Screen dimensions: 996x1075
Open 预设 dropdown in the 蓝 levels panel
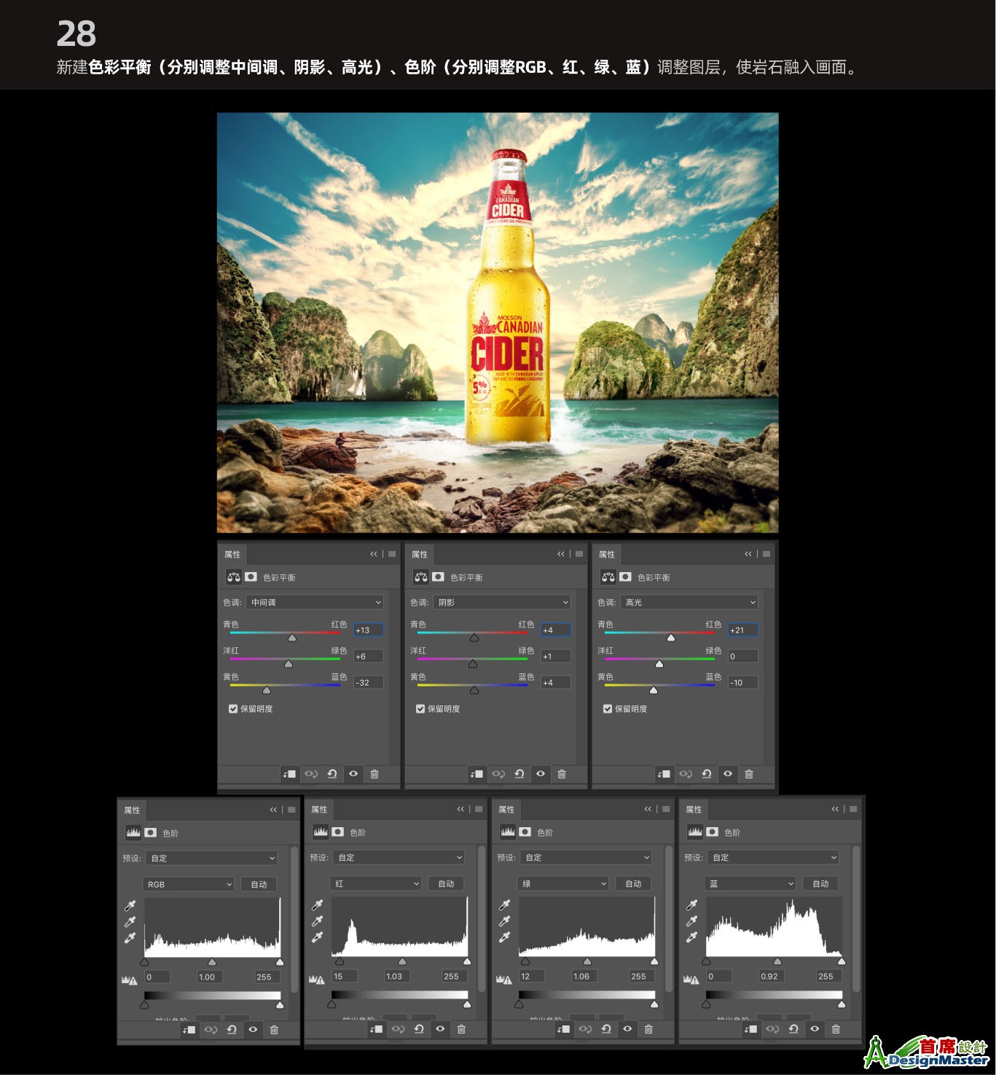click(773, 857)
